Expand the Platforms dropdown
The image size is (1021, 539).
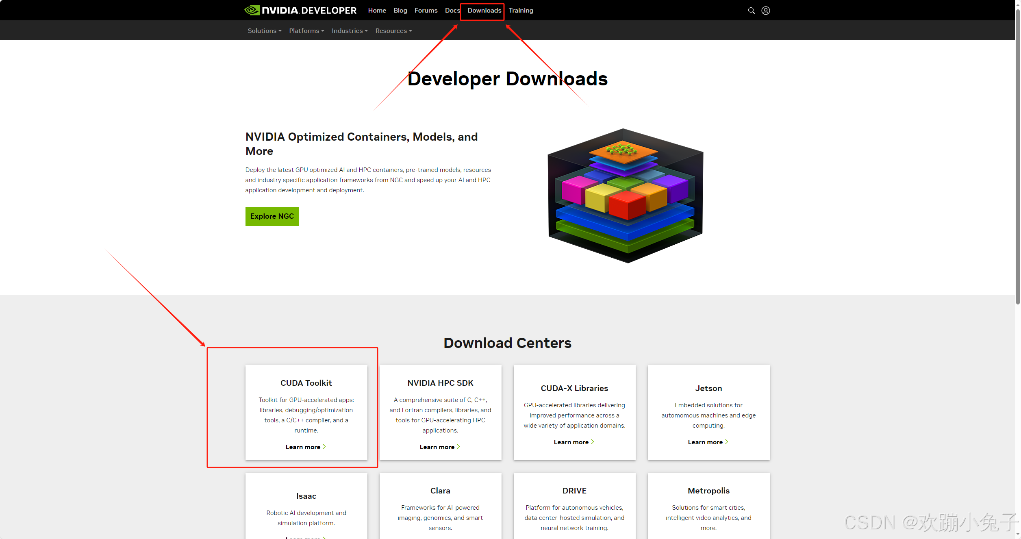tap(306, 31)
